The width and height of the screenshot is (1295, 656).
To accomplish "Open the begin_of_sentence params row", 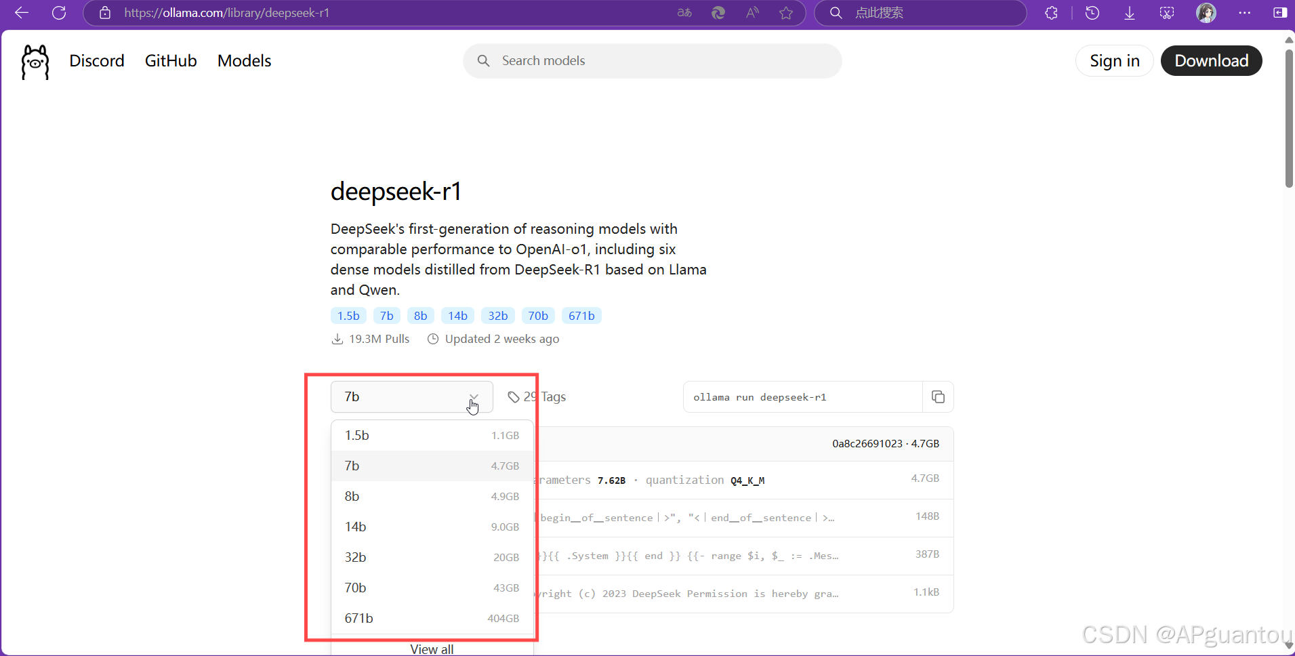I will point(743,518).
